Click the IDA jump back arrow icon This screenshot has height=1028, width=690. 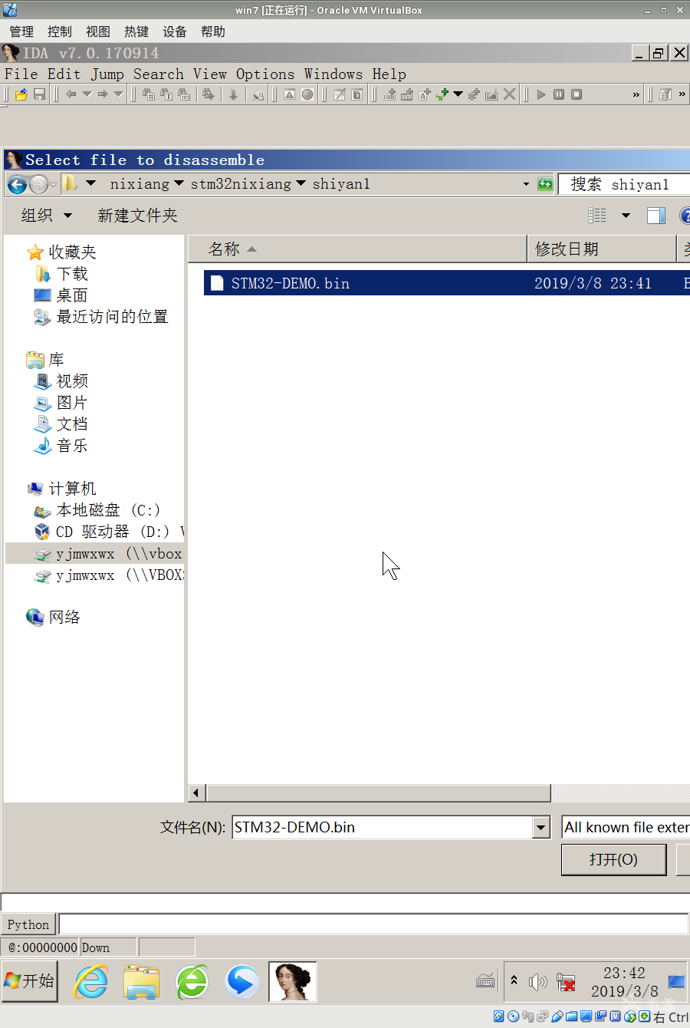pos(71,94)
